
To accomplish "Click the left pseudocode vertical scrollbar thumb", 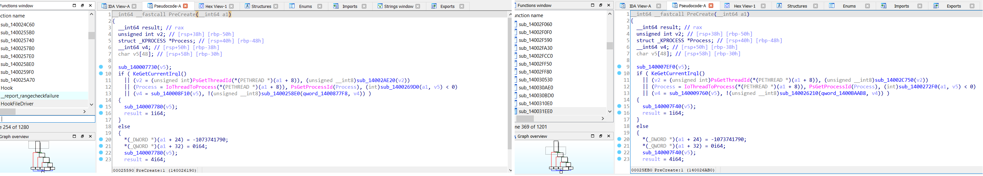I will click(510, 84).
